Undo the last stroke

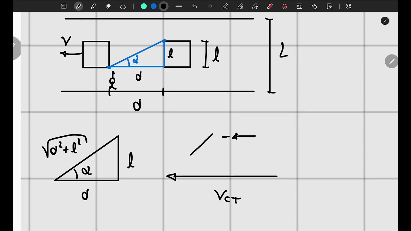point(195,6)
